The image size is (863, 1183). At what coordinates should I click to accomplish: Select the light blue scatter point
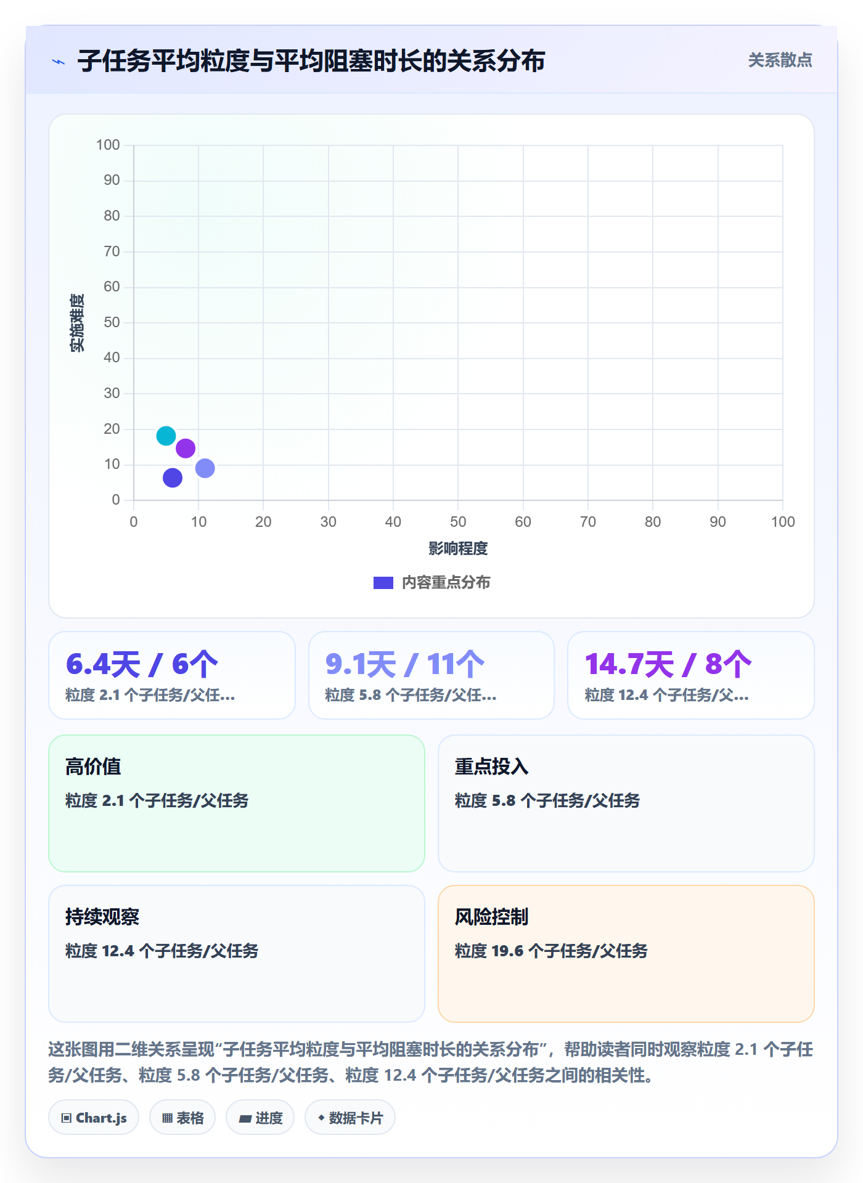pyautogui.click(x=205, y=468)
